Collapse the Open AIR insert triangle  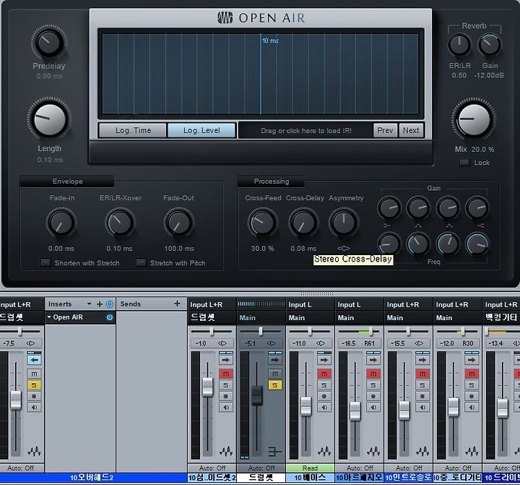click(49, 317)
